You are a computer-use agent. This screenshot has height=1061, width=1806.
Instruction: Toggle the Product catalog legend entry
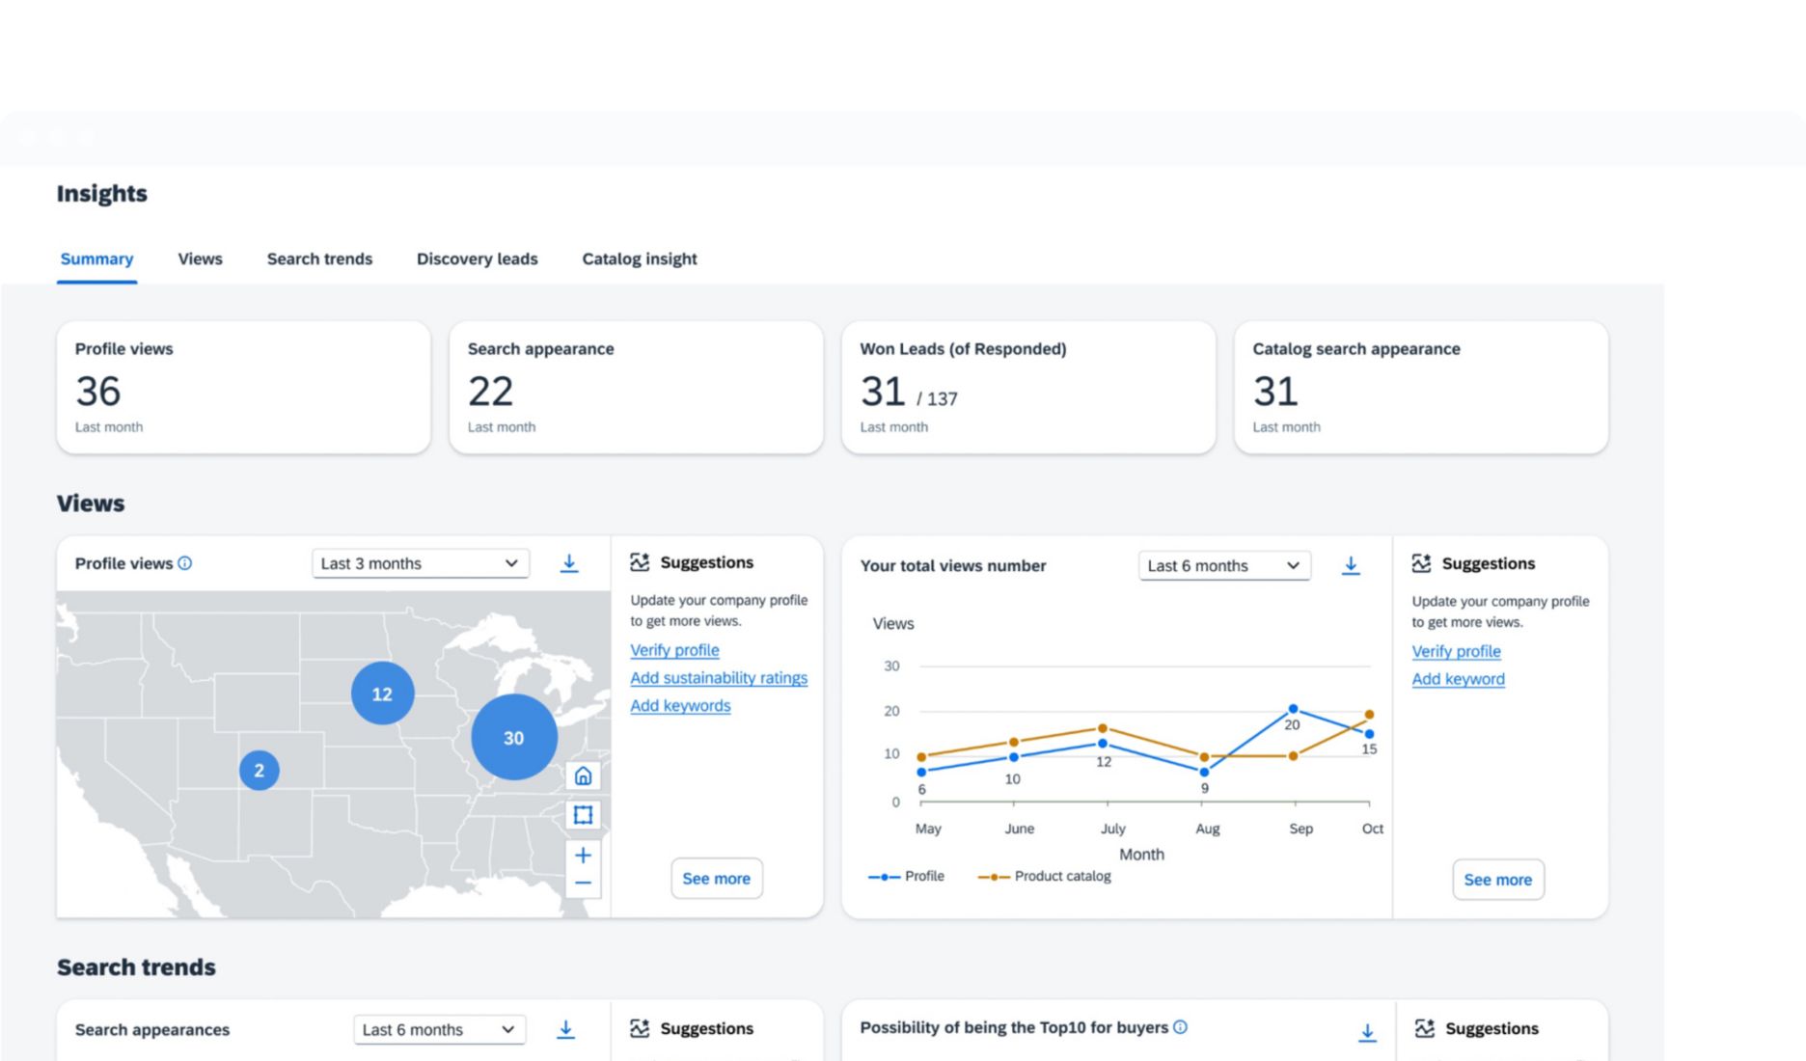pyautogui.click(x=1045, y=876)
